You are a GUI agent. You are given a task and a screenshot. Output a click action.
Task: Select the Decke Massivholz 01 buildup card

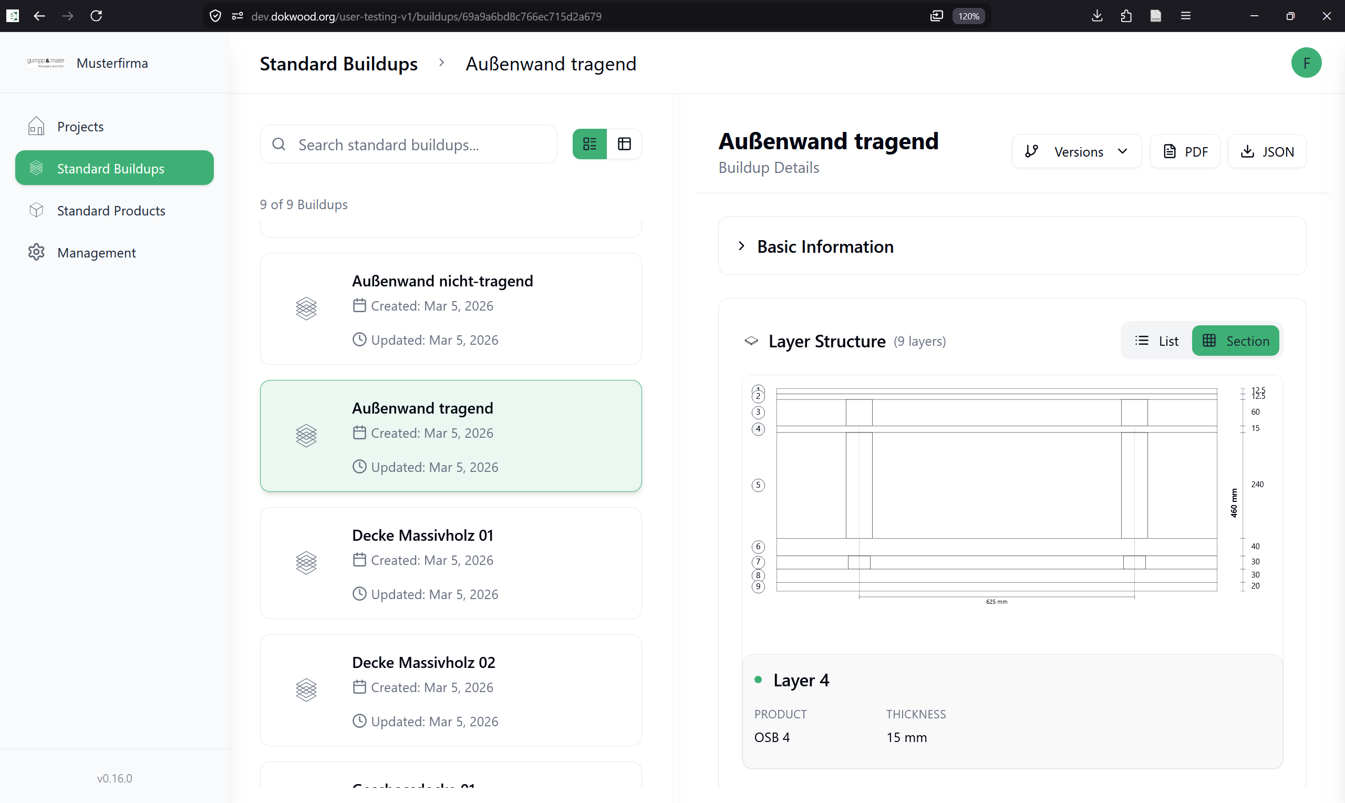tap(450, 563)
